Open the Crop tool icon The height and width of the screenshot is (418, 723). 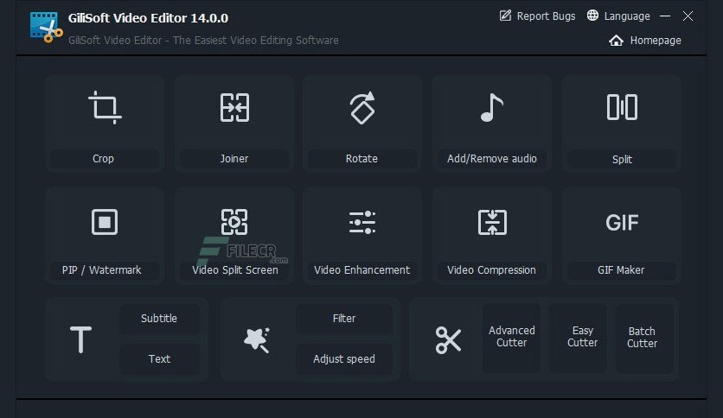[x=106, y=108]
